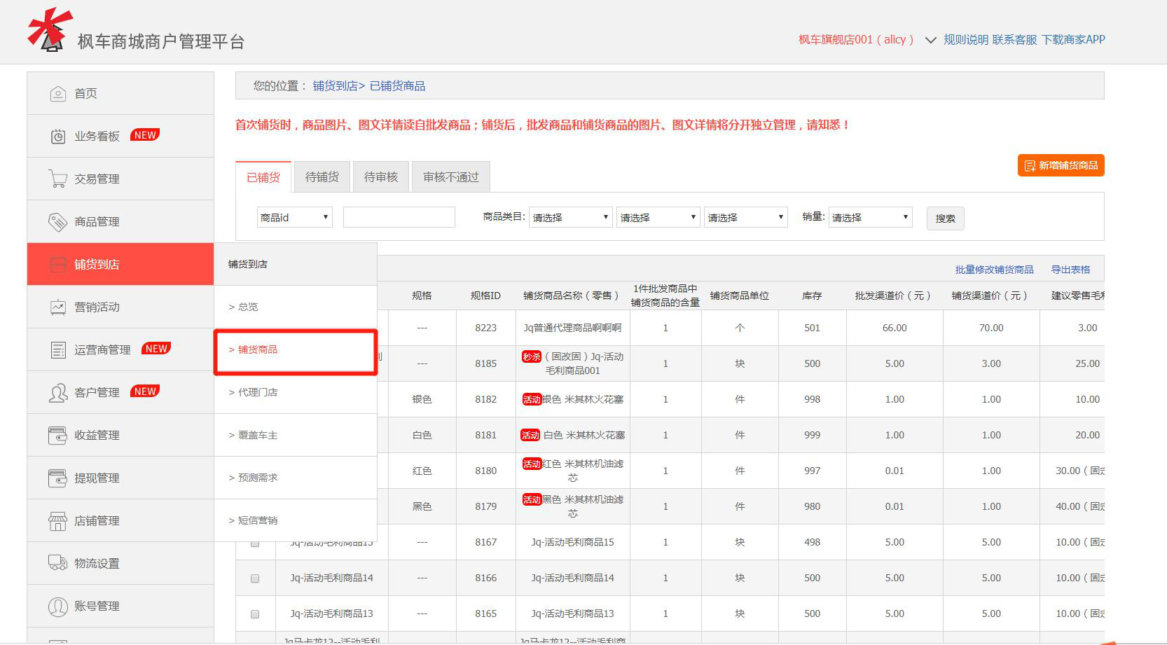The width and height of the screenshot is (1167, 645).
Task: Click the home icon beside 首页
Action: tap(57, 93)
